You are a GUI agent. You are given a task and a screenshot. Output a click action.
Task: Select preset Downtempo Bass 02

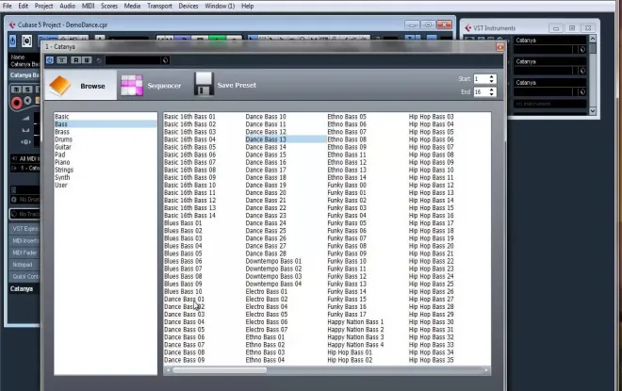point(273,269)
